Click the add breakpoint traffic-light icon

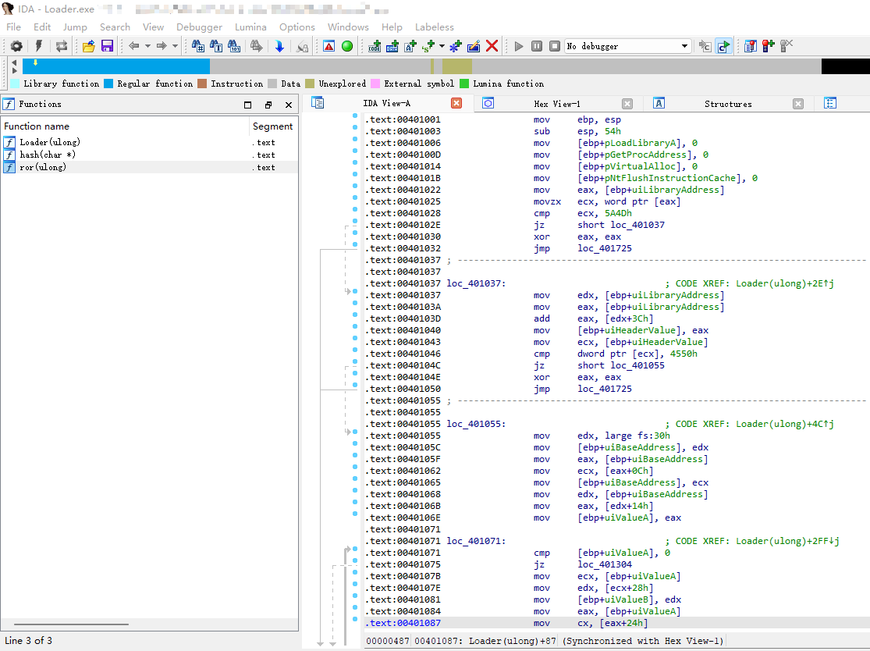click(769, 46)
